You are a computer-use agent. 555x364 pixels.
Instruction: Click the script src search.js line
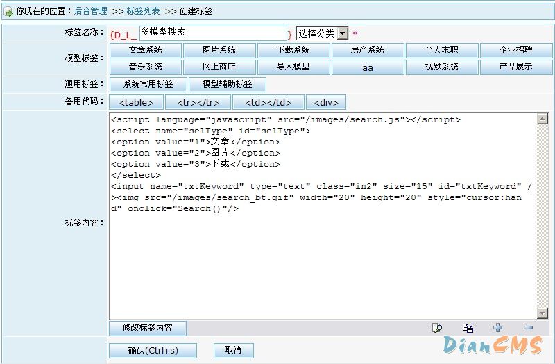(286, 119)
